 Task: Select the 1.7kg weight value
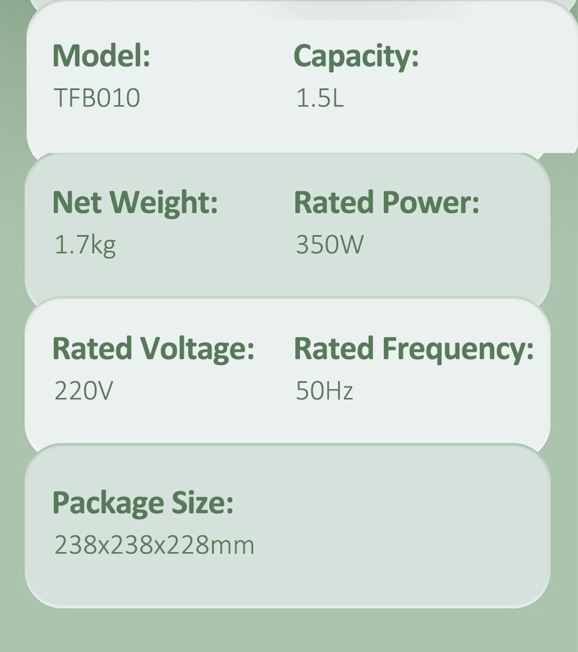(85, 245)
